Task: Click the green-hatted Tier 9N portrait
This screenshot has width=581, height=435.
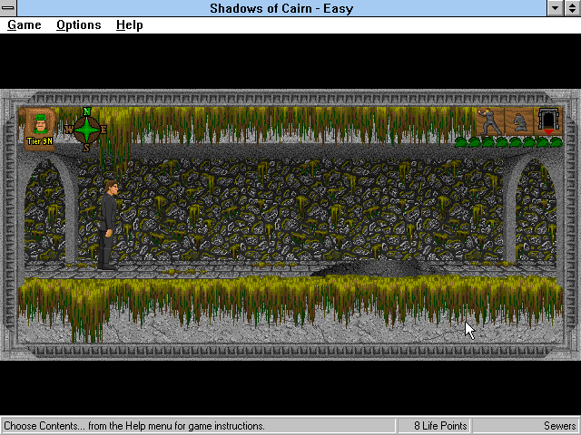Action: (x=40, y=128)
